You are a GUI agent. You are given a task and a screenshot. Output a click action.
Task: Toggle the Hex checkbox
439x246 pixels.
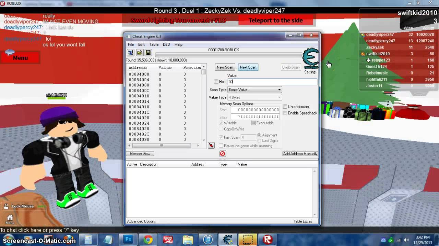click(x=216, y=82)
